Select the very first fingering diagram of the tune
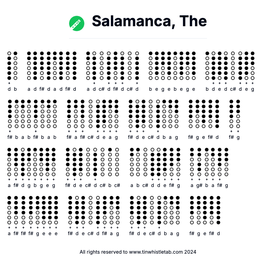This screenshot has height=262, width=276. 9,65
